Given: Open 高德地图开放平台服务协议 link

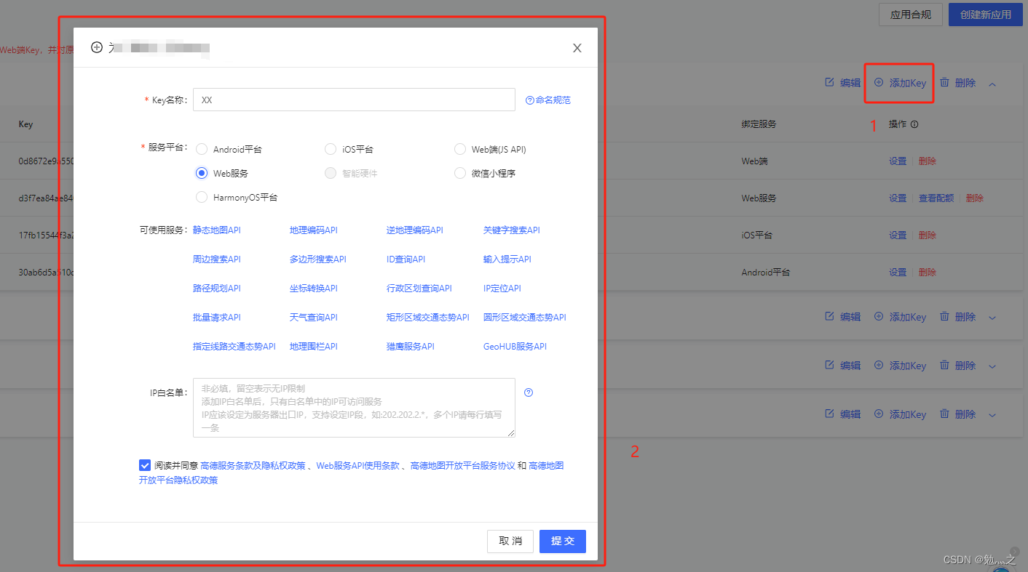Looking at the screenshot, I should tap(463, 465).
